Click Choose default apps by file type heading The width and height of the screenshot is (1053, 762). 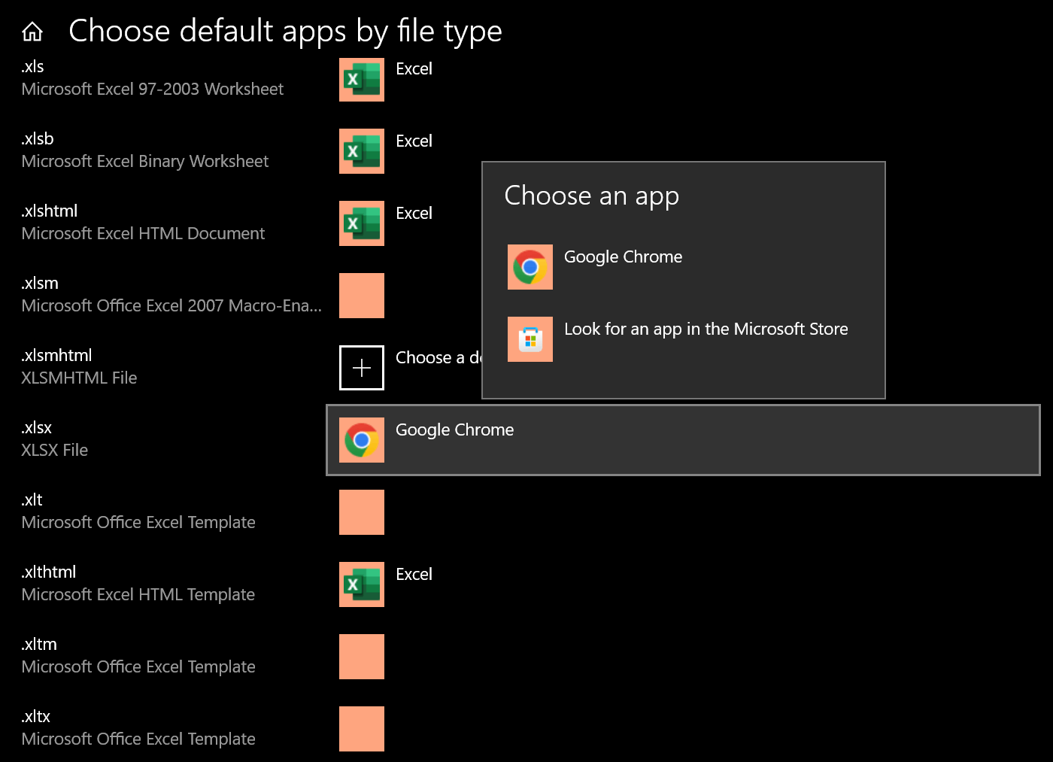[x=285, y=32]
